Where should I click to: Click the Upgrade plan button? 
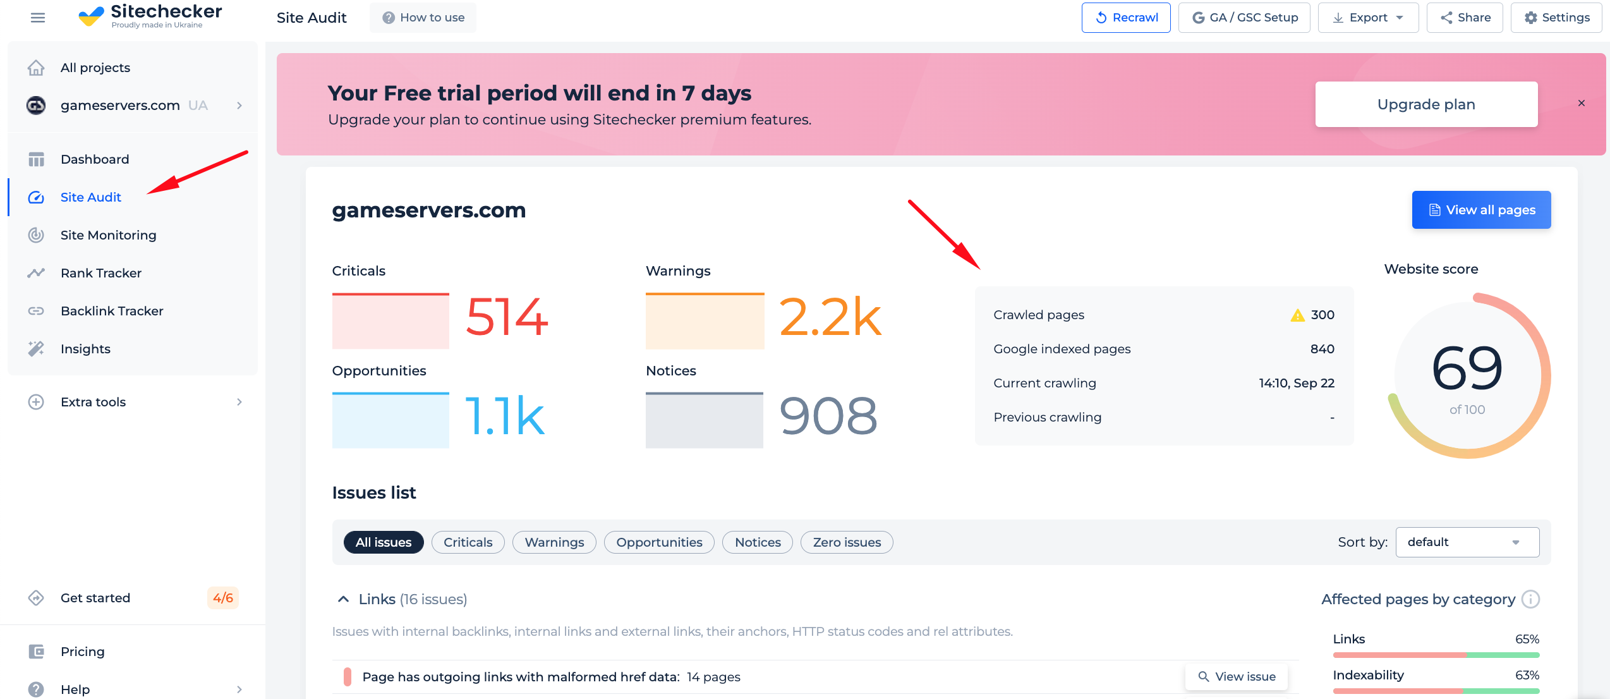click(x=1426, y=104)
